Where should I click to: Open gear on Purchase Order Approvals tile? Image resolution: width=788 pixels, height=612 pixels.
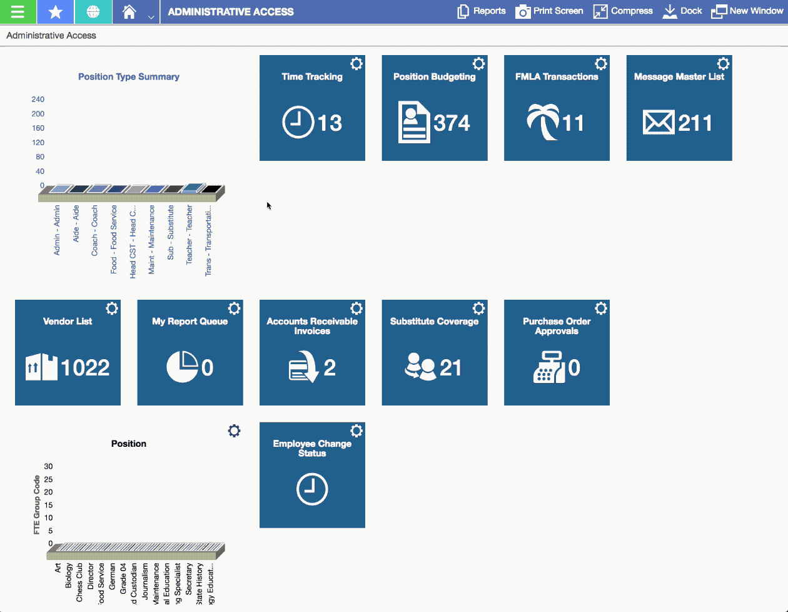[x=601, y=309]
